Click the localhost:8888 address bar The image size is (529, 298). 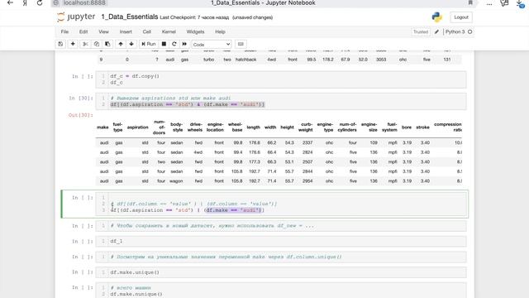coord(84,3)
